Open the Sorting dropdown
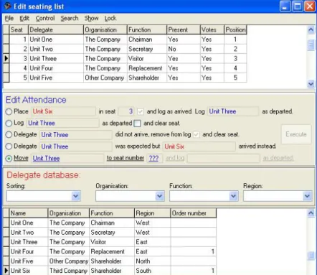The height and width of the screenshot is (275, 317). click(75, 196)
